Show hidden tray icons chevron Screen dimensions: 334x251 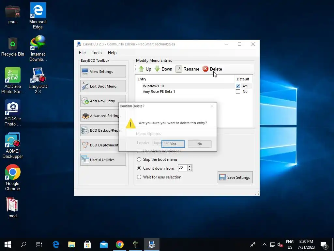coord(264,244)
